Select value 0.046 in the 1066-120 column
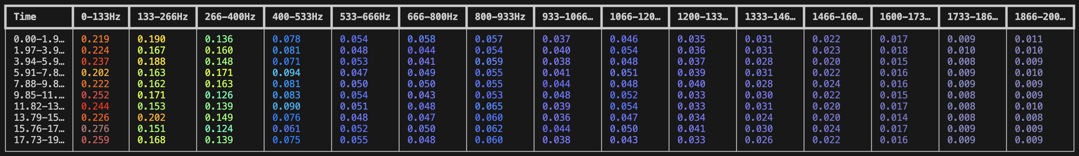Viewport: 1079px width, 156px height. (624, 39)
